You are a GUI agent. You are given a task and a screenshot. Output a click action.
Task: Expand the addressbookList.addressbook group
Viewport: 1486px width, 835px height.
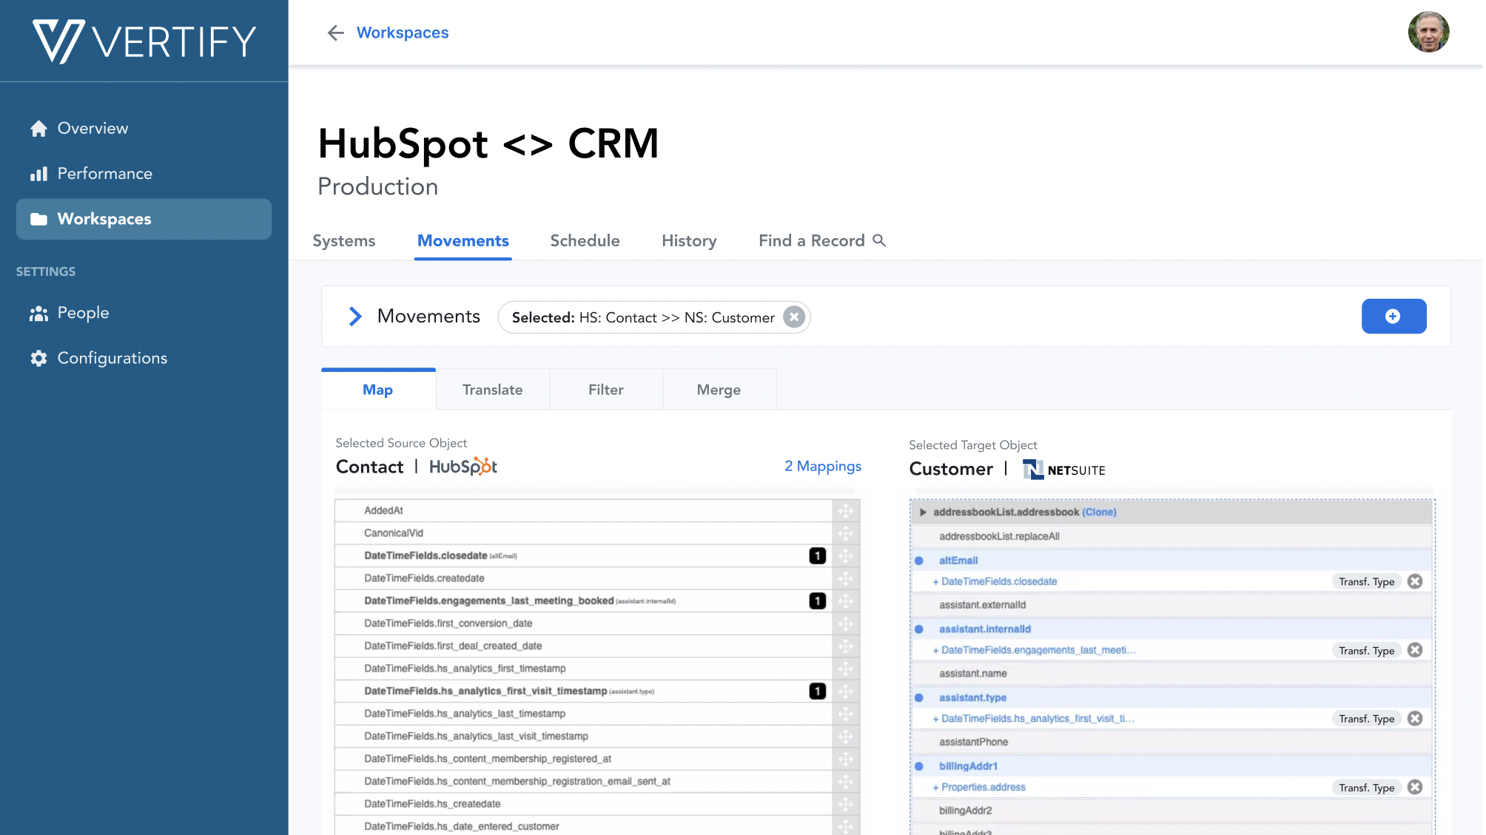click(924, 511)
